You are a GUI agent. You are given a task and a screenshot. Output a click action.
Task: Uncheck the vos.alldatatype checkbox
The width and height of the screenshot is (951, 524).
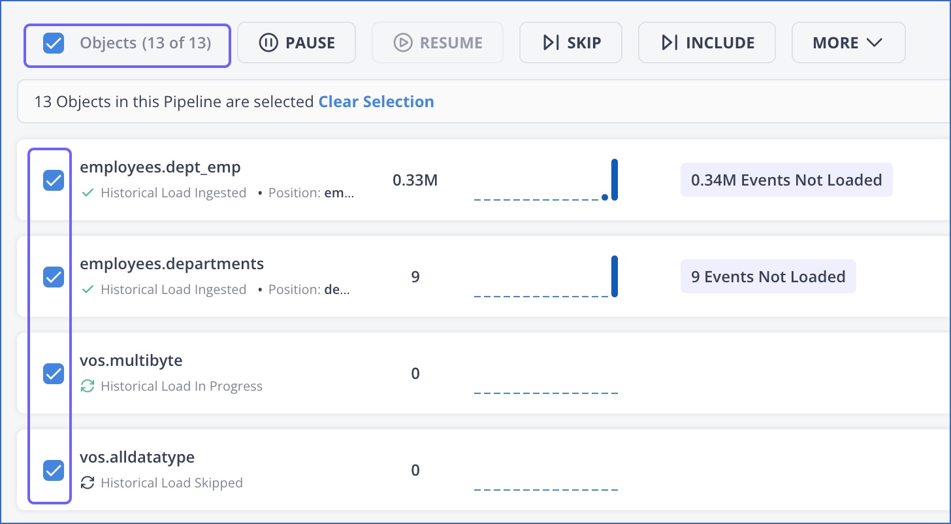(x=54, y=470)
